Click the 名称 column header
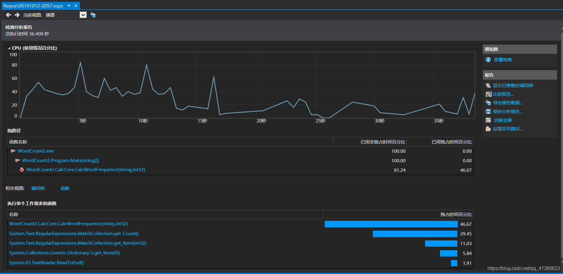 pyautogui.click(x=165, y=214)
